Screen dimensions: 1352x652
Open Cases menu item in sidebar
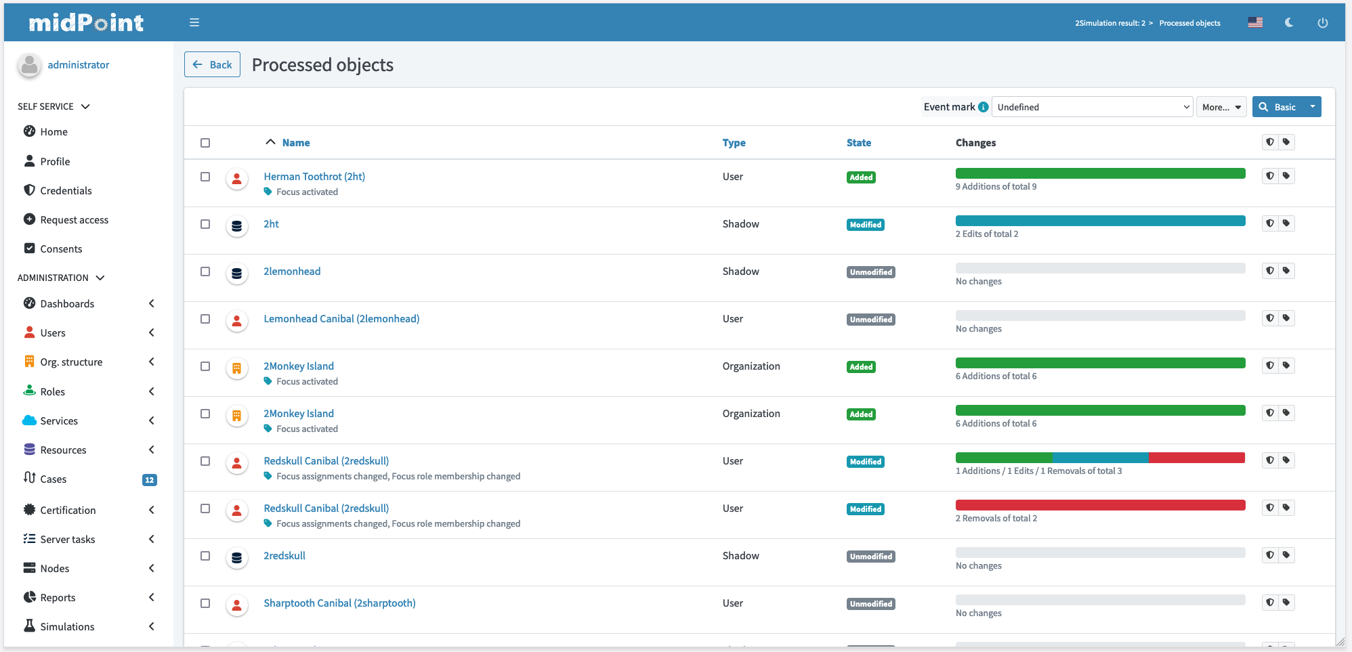pos(54,479)
